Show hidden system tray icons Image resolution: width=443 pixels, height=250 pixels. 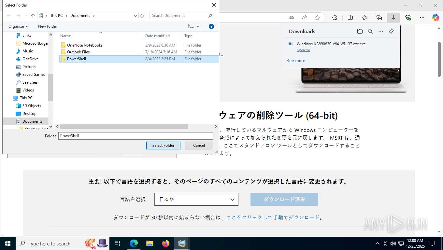click(378, 243)
